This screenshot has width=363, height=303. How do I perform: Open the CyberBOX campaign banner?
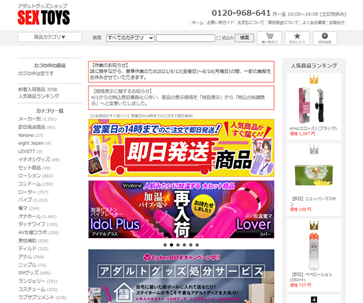[x=181, y=276]
